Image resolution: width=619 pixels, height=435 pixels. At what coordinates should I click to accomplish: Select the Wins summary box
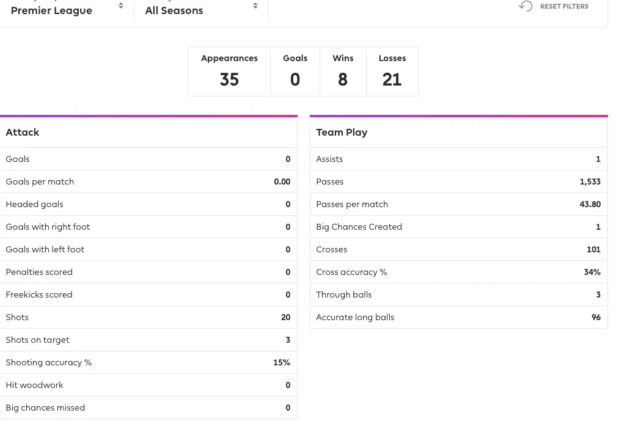tap(343, 71)
